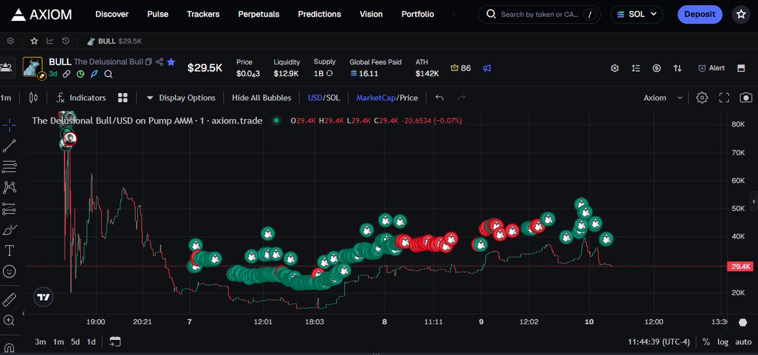The image size is (758, 355).
Task: Open the forecasting and measurement tools
Action: 9,208
